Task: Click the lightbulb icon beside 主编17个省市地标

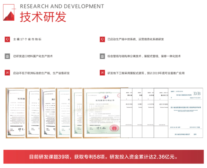Action: [x=7, y=39]
